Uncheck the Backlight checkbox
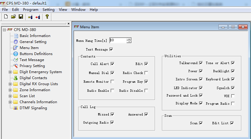This screenshot has height=139, width=251. 233,71
